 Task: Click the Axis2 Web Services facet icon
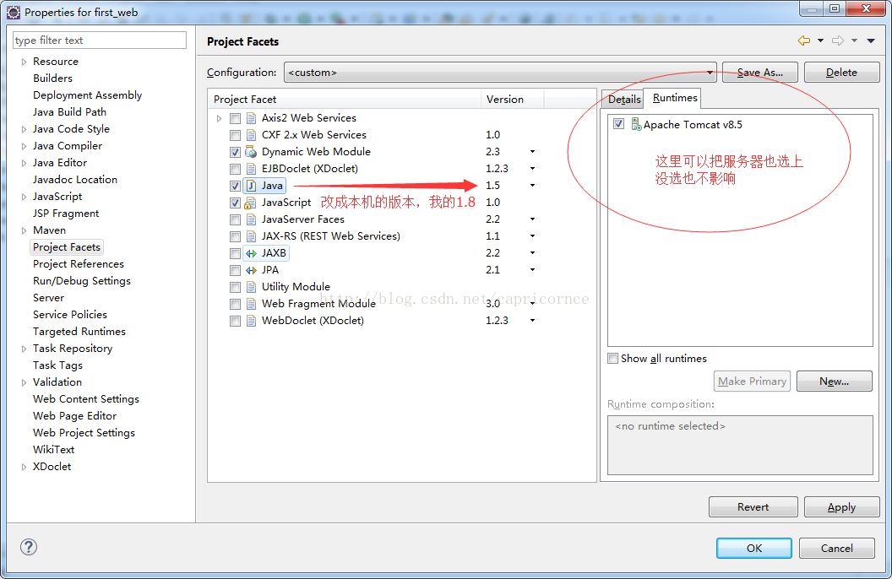(251, 118)
